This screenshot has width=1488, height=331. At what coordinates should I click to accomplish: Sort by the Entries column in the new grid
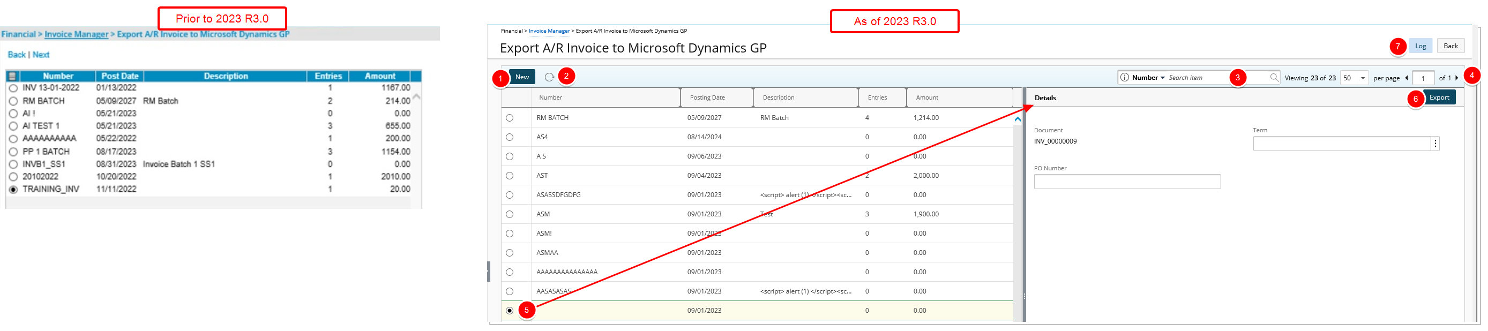point(883,97)
